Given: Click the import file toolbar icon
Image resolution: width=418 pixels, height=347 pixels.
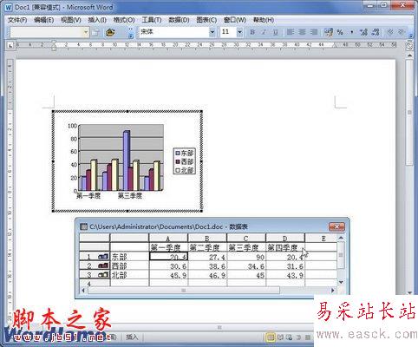Looking at the screenshot, I should [x=110, y=32].
